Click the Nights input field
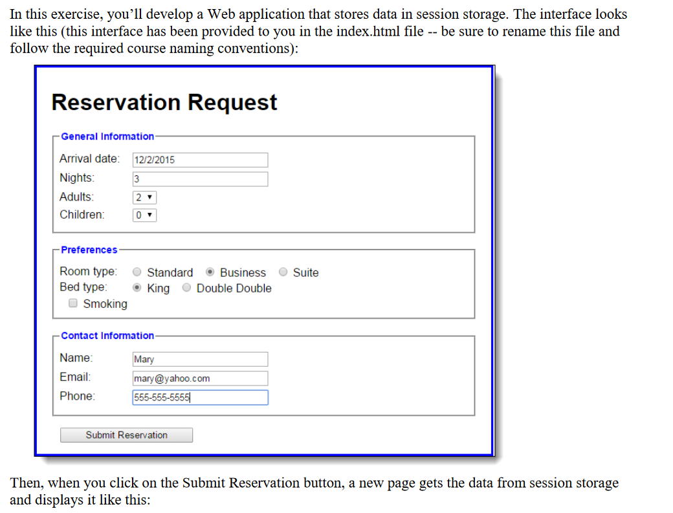This screenshot has height=513, width=673. pyautogui.click(x=200, y=179)
